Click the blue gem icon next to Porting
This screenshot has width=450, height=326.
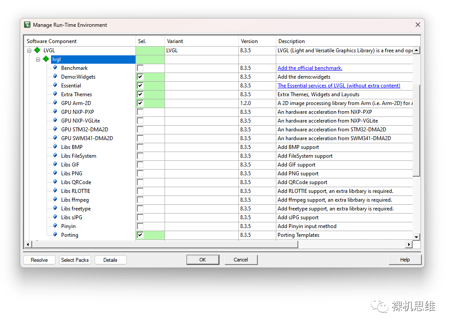click(x=55, y=235)
